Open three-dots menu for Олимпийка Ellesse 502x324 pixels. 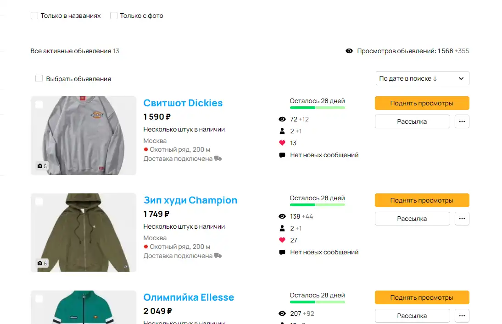pos(462,316)
